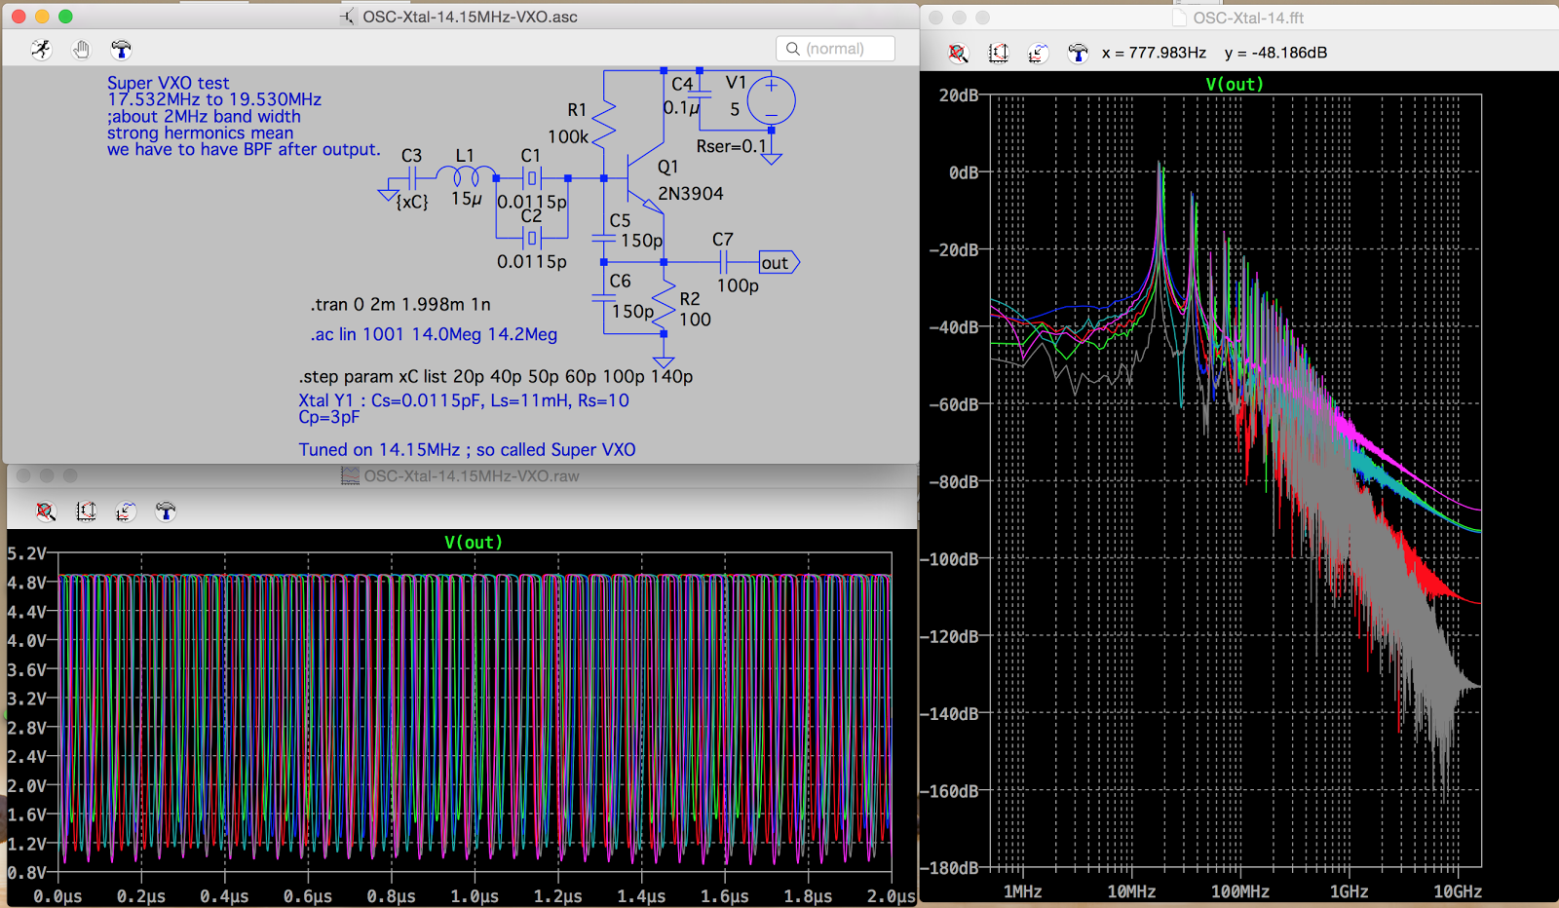
Task: Select the out port label in the schematic
Action: [x=775, y=262]
